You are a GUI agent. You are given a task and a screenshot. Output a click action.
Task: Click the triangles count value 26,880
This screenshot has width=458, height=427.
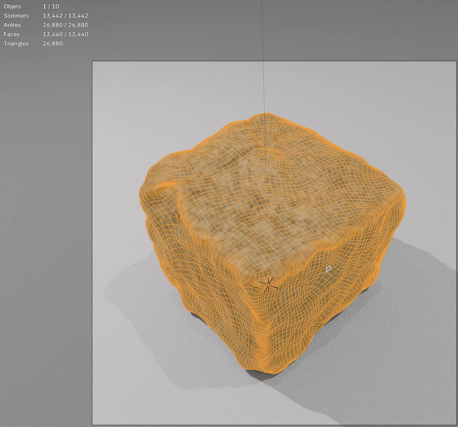(53, 43)
